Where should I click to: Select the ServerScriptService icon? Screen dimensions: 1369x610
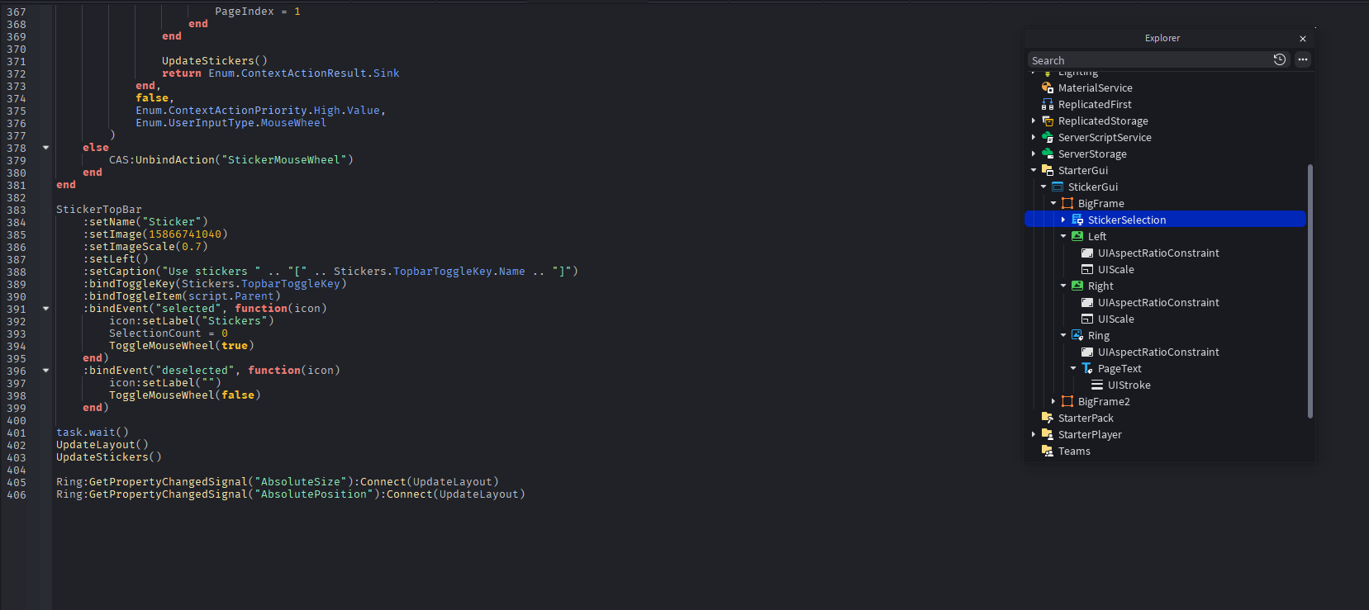[x=1048, y=137]
